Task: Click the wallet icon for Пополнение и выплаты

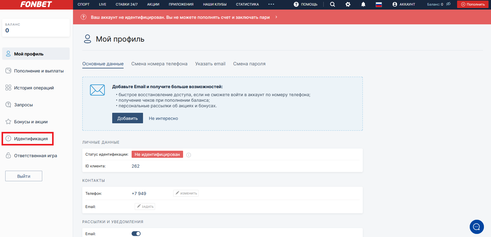Action: tap(8, 71)
